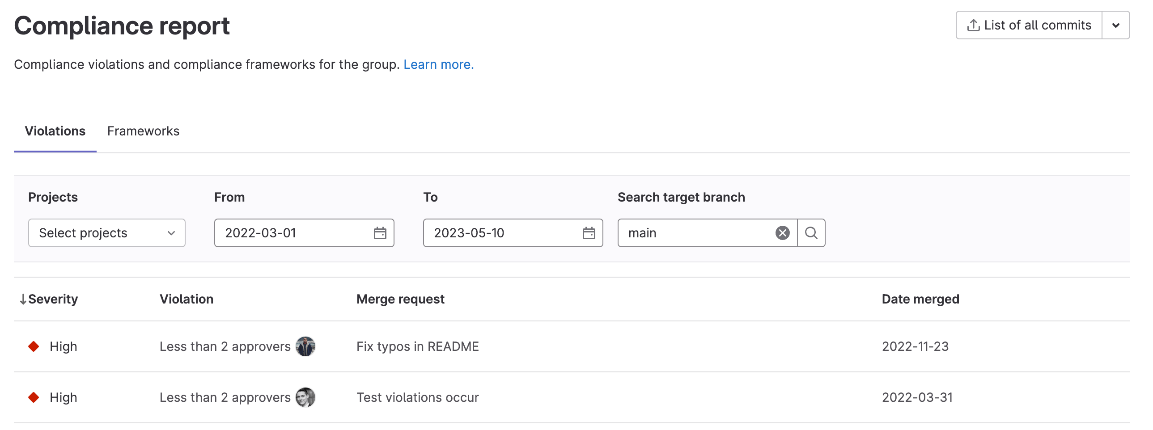Click the approver avatar on Fix typos row
The image size is (1153, 430).
click(x=305, y=346)
